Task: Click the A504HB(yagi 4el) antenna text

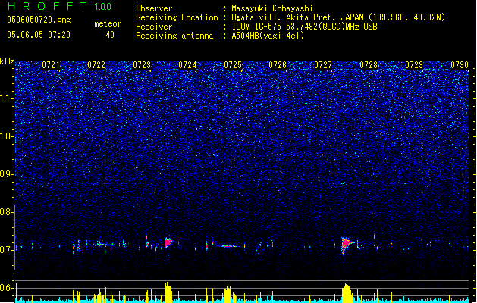Action: click(x=268, y=36)
